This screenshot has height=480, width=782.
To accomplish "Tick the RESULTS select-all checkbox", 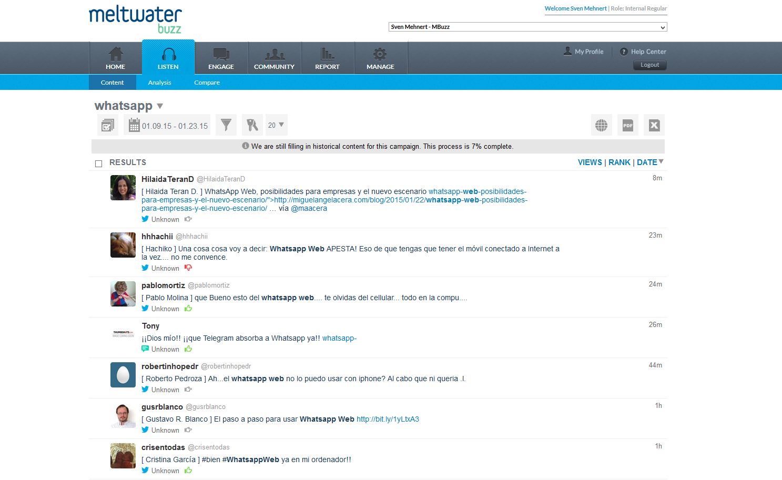I will 98,164.
